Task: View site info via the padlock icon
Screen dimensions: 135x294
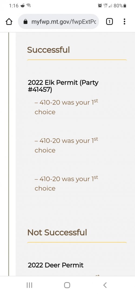Action: (x=25, y=22)
